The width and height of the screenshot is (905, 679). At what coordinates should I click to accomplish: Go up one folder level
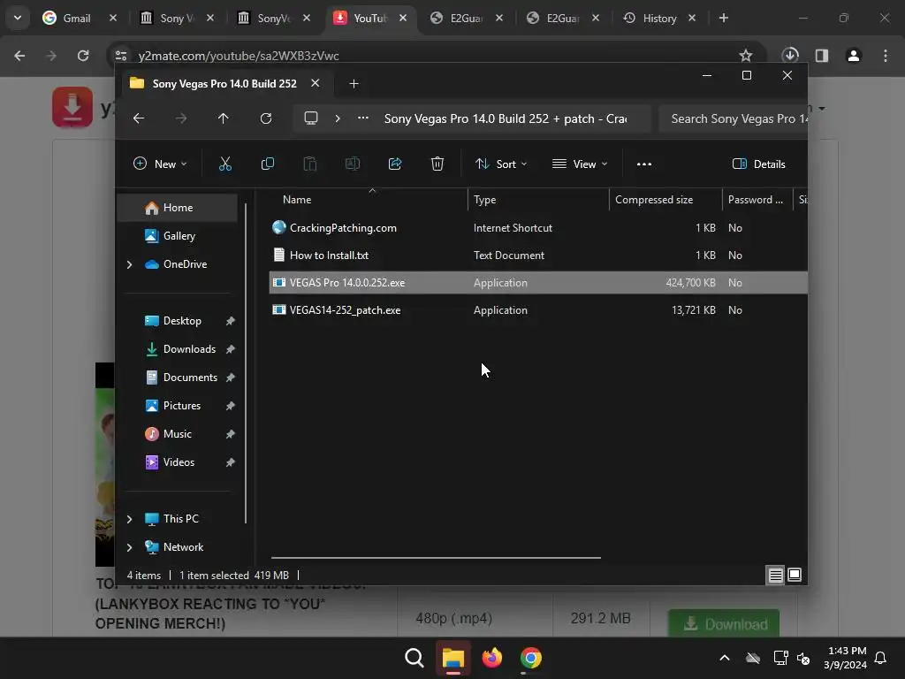pyautogui.click(x=224, y=118)
